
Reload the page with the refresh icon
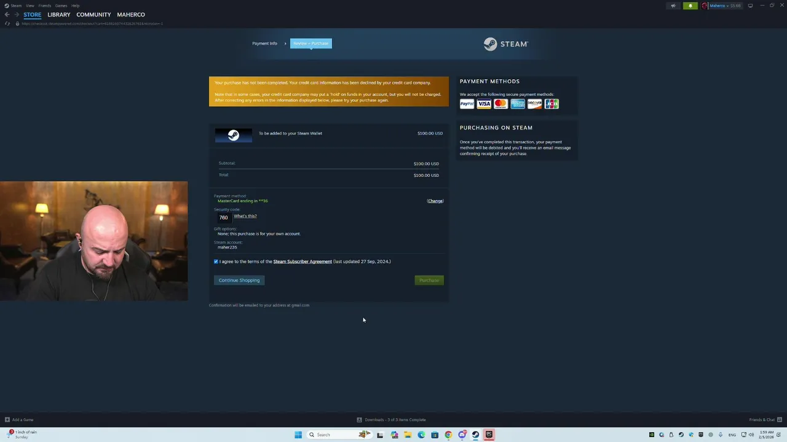[7, 23]
